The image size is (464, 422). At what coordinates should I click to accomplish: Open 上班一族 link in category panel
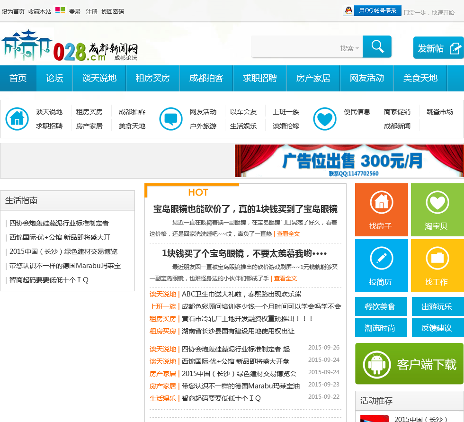coord(286,112)
